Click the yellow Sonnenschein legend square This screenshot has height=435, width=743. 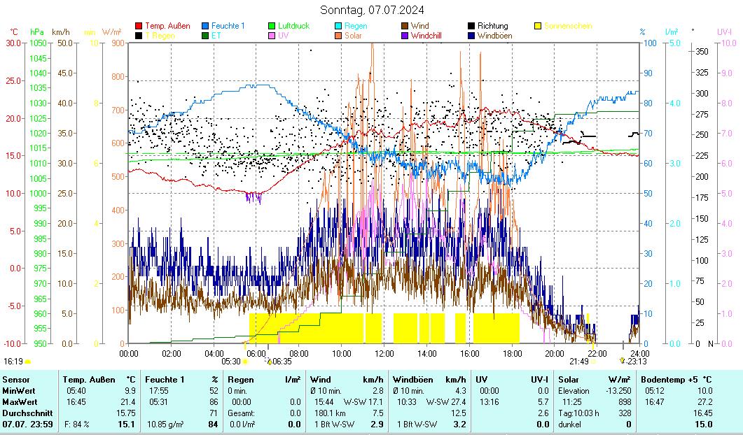[x=539, y=26]
